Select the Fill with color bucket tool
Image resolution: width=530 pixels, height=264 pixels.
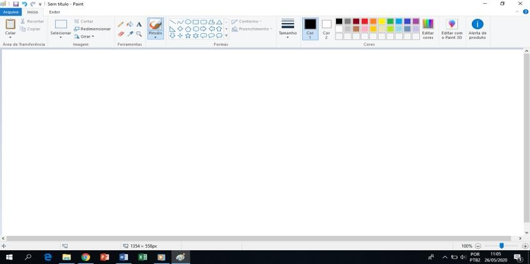tap(130, 24)
